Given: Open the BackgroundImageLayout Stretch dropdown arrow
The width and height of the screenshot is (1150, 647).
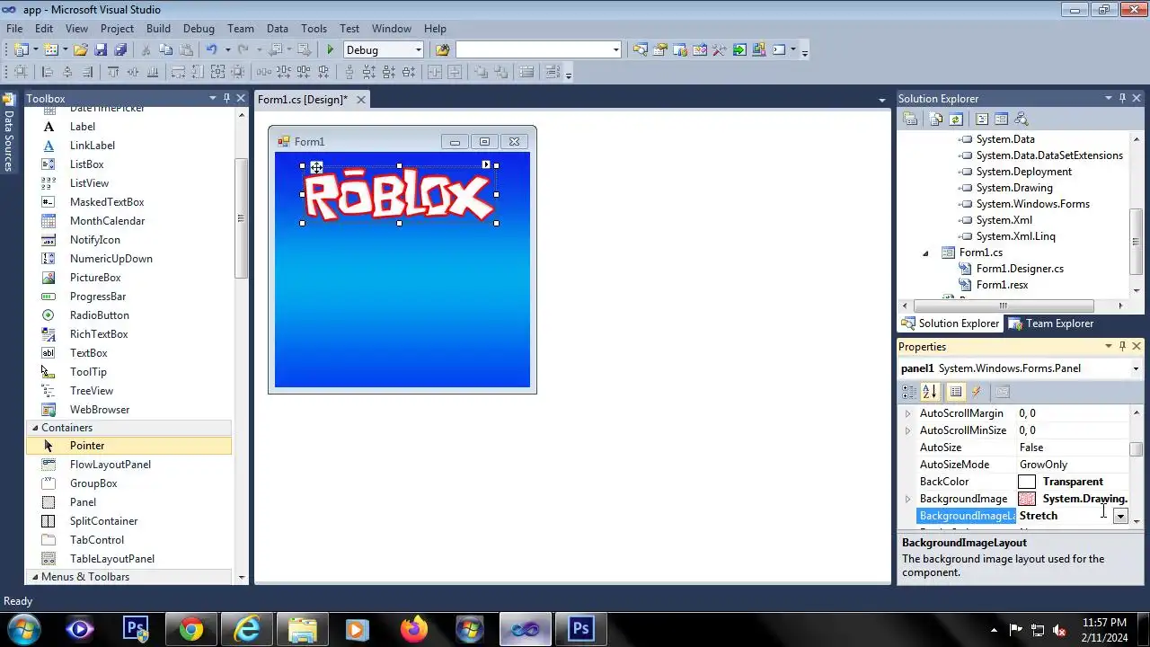Looking at the screenshot, I should point(1120,516).
